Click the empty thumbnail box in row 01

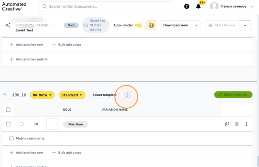(52, 124)
